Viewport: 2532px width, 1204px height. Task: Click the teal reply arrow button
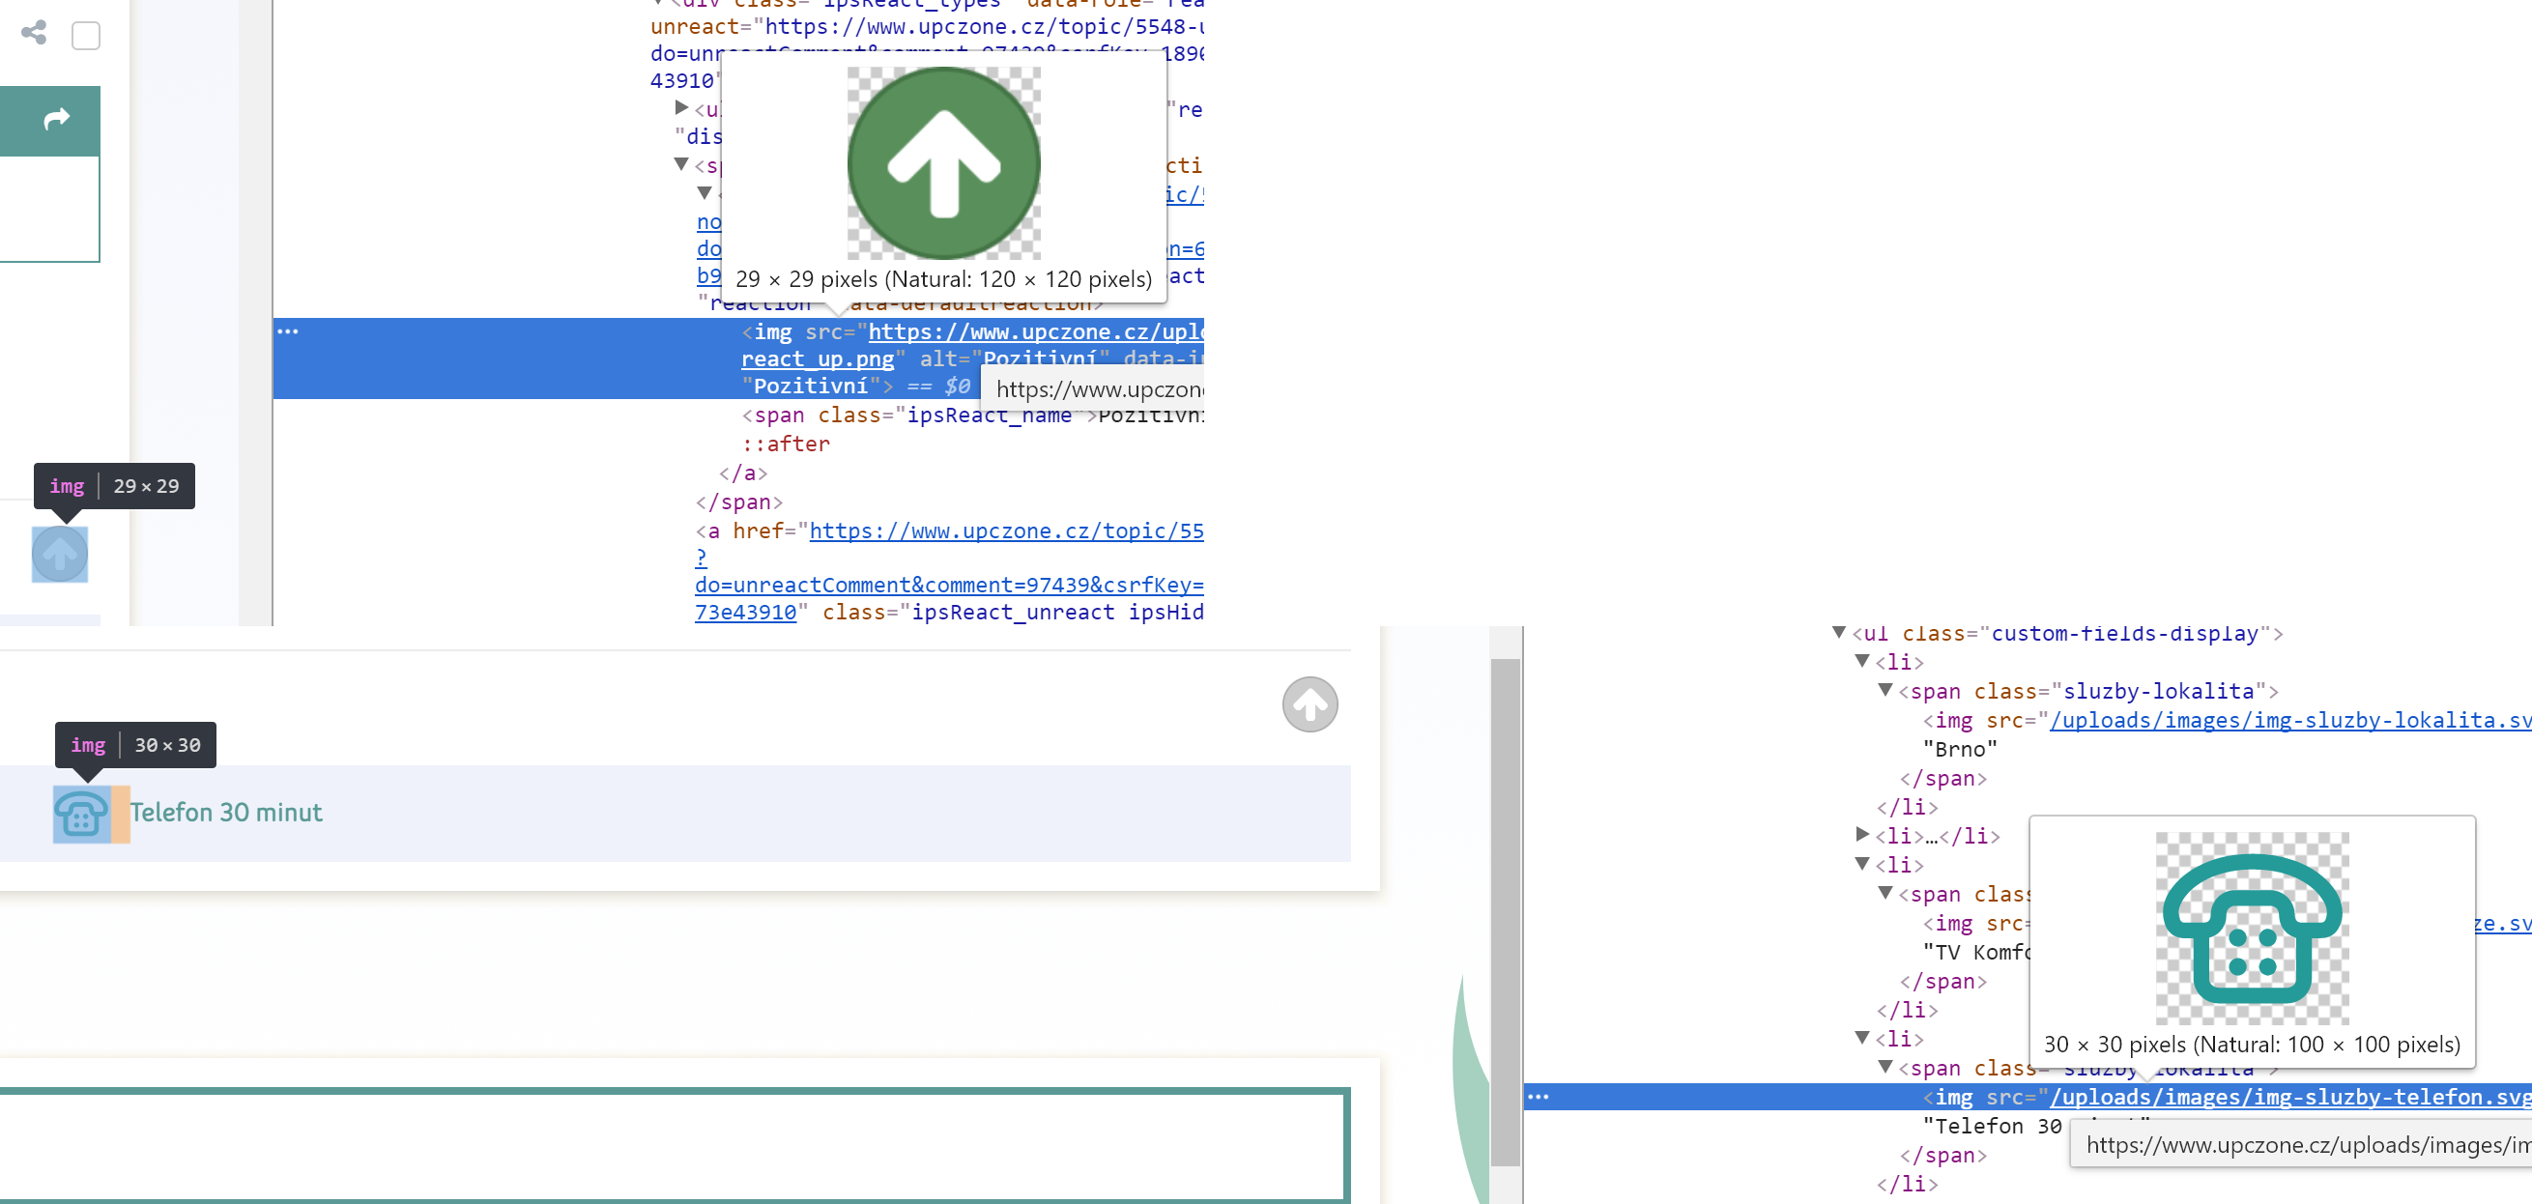coord(56,120)
